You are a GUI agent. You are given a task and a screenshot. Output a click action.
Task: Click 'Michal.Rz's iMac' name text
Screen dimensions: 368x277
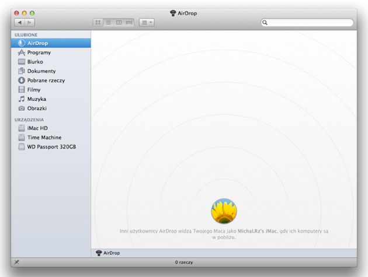pyautogui.click(x=257, y=231)
